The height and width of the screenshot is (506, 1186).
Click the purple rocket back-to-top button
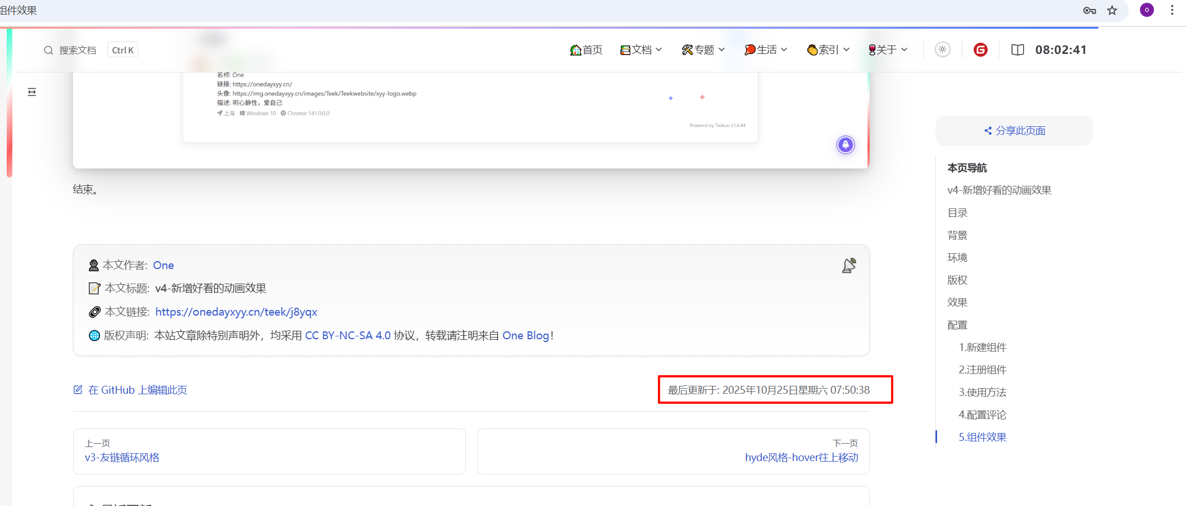(846, 145)
